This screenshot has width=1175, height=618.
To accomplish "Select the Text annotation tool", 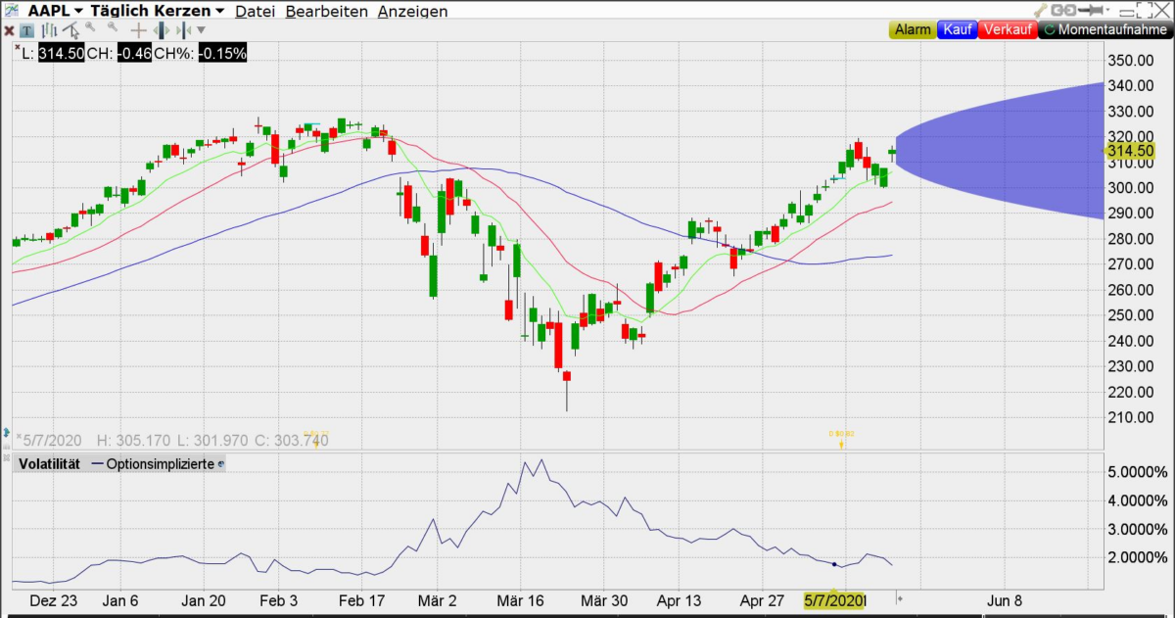I will [x=25, y=30].
